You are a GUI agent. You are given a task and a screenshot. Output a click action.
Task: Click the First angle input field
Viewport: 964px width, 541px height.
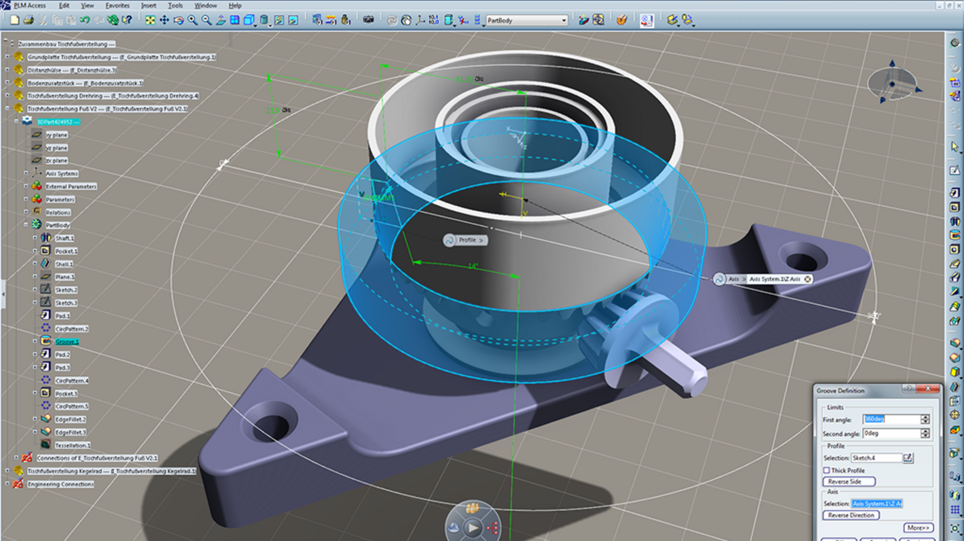[892, 419]
